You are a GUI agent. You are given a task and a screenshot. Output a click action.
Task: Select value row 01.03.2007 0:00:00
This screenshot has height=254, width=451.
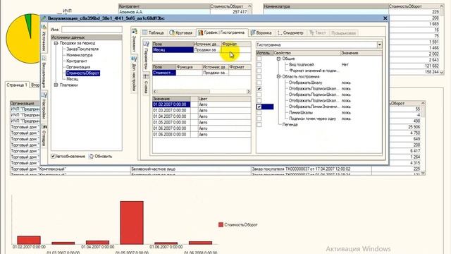click(171, 110)
